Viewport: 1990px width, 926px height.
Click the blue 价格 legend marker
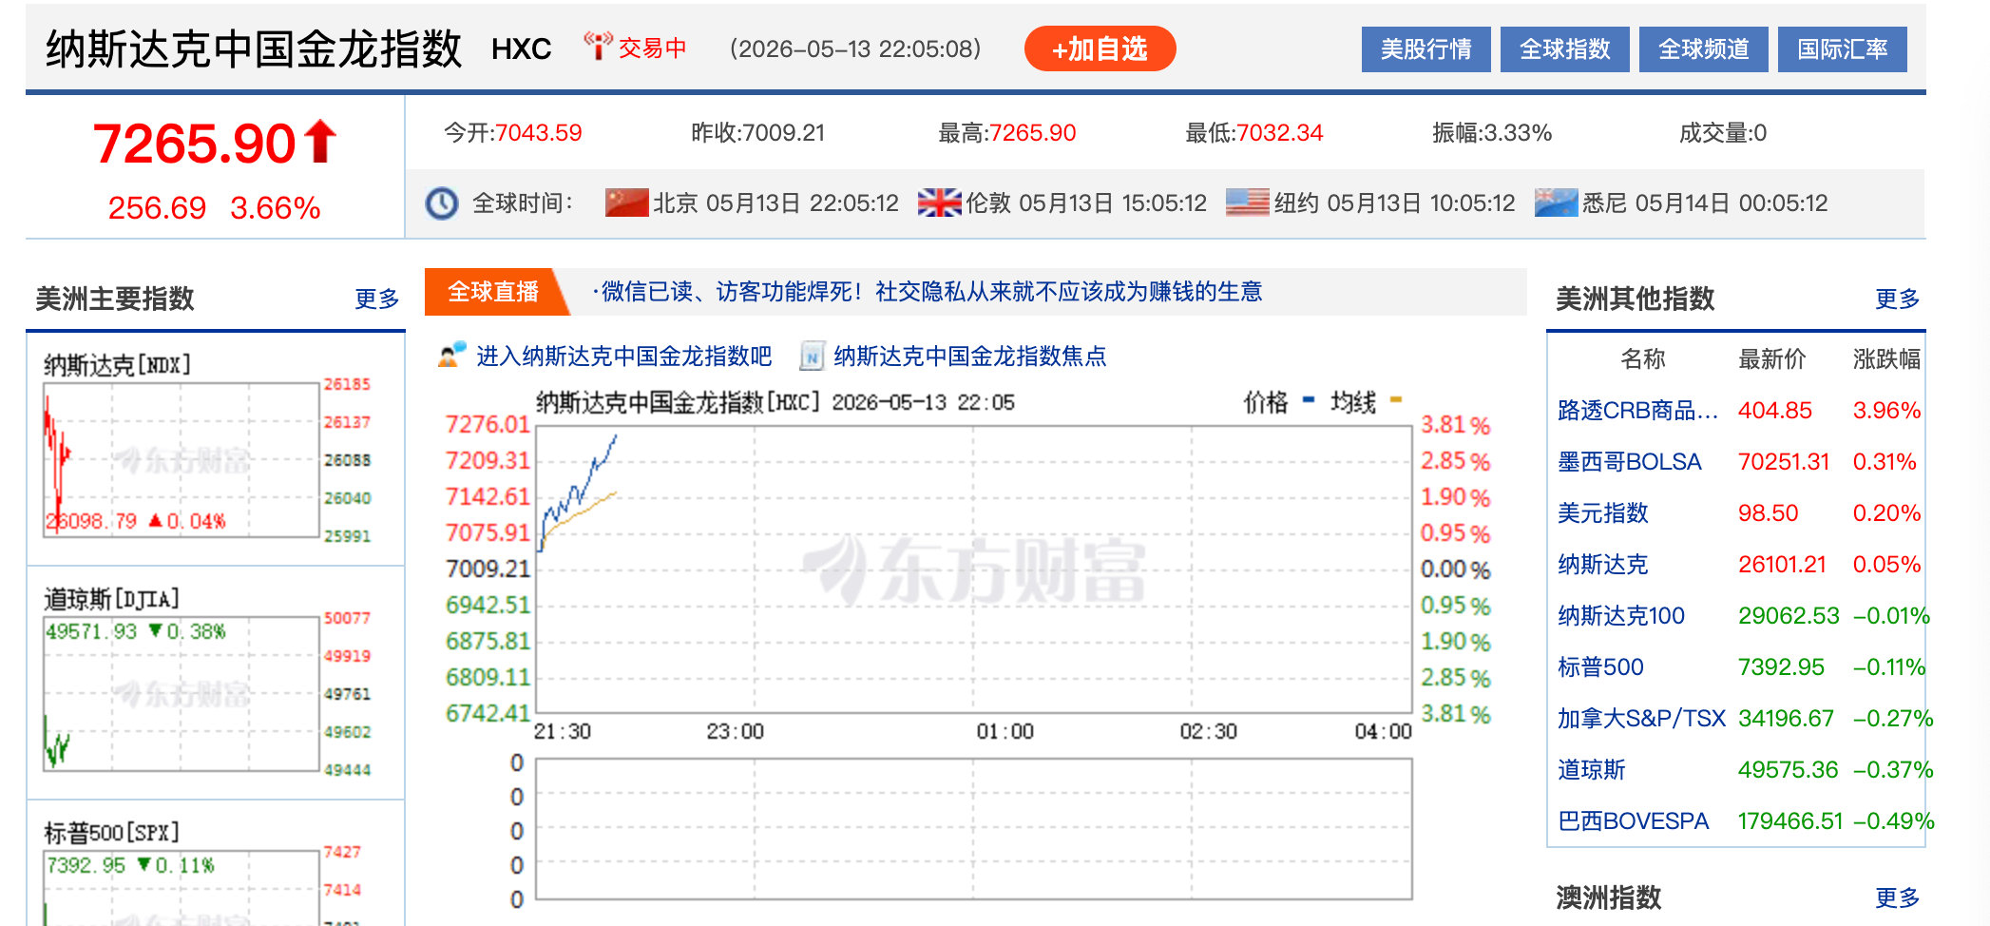pos(1309,400)
